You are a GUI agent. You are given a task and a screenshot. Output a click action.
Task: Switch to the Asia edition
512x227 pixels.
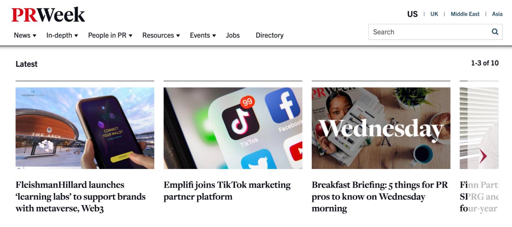coord(497,14)
